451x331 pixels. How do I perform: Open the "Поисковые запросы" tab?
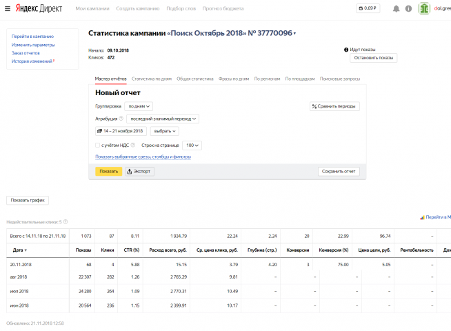point(340,79)
